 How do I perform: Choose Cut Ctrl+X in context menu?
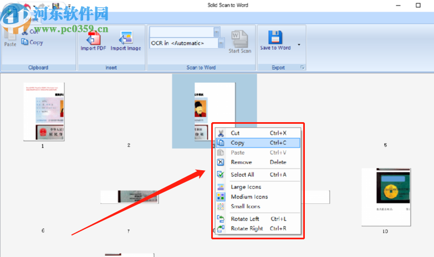258,133
